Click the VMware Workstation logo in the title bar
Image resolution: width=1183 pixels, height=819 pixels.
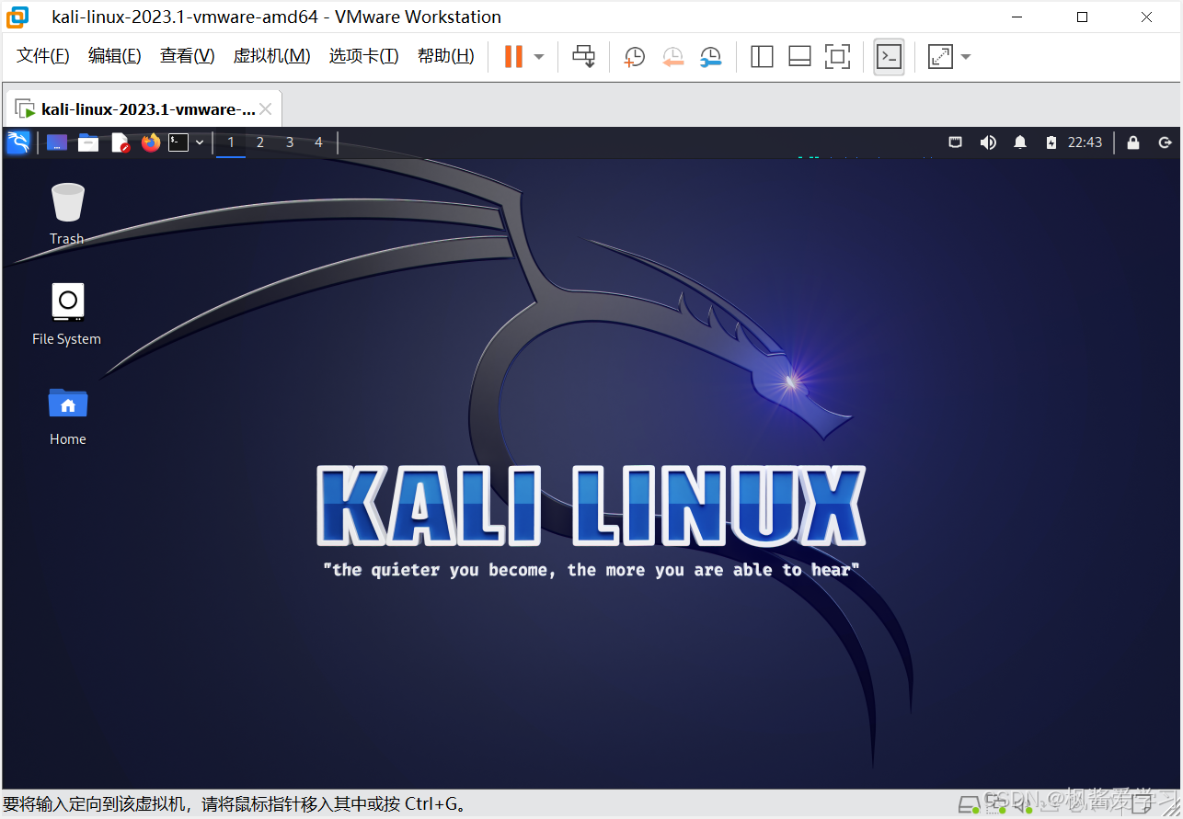pos(17,17)
